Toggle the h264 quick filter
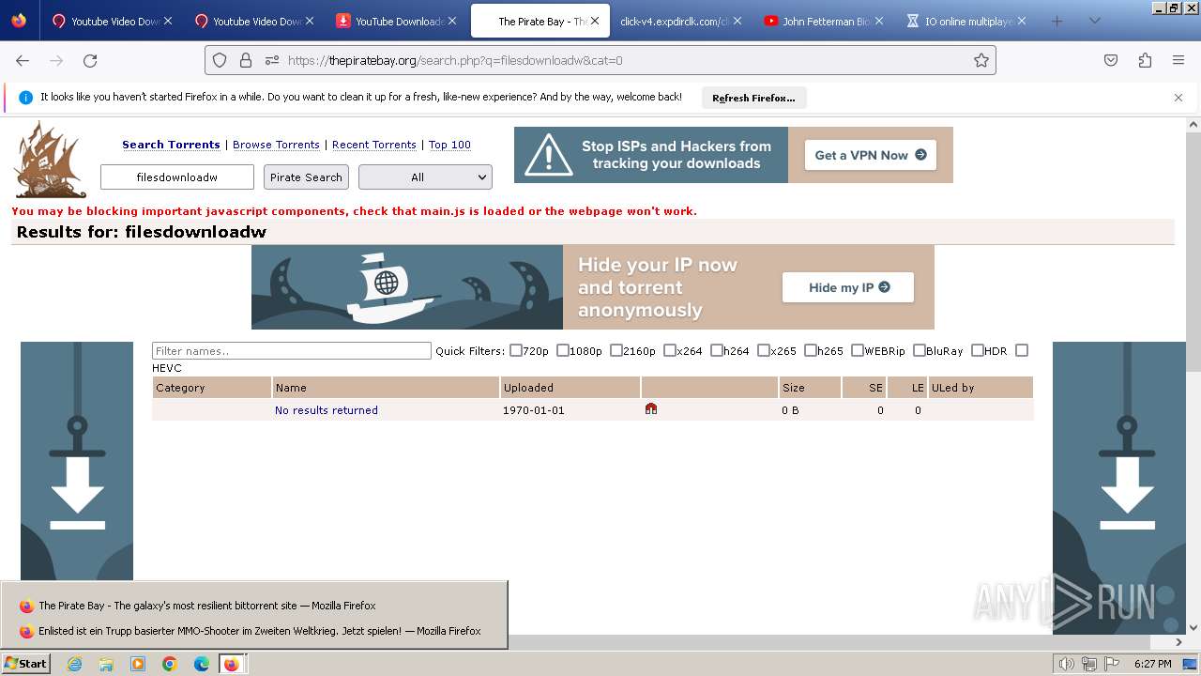Screen dimensions: 1201x676 pos(717,350)
